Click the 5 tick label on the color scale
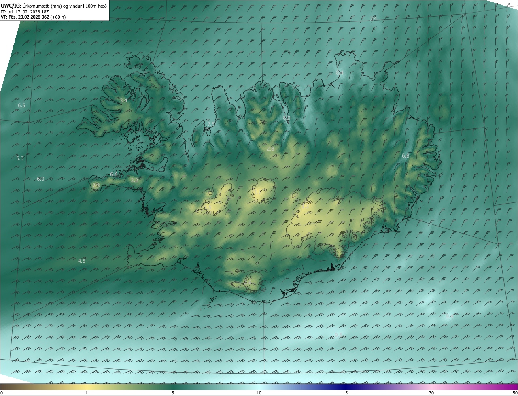The width and height of the screenshot is (518, 396). pyautogui.click(x=173, y=393)
